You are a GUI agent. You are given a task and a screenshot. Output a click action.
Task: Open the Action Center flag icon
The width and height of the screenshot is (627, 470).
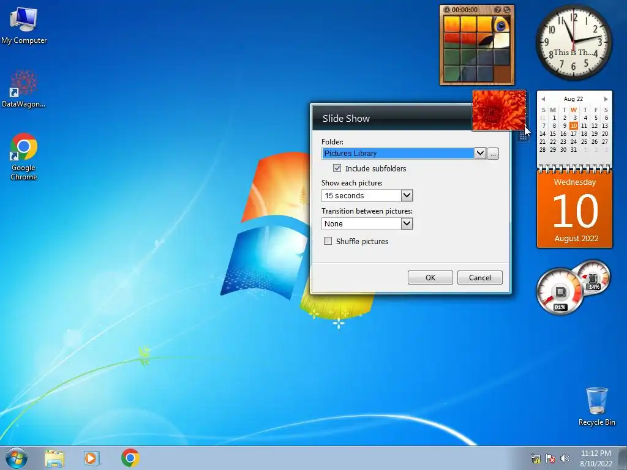click(550, 459)
